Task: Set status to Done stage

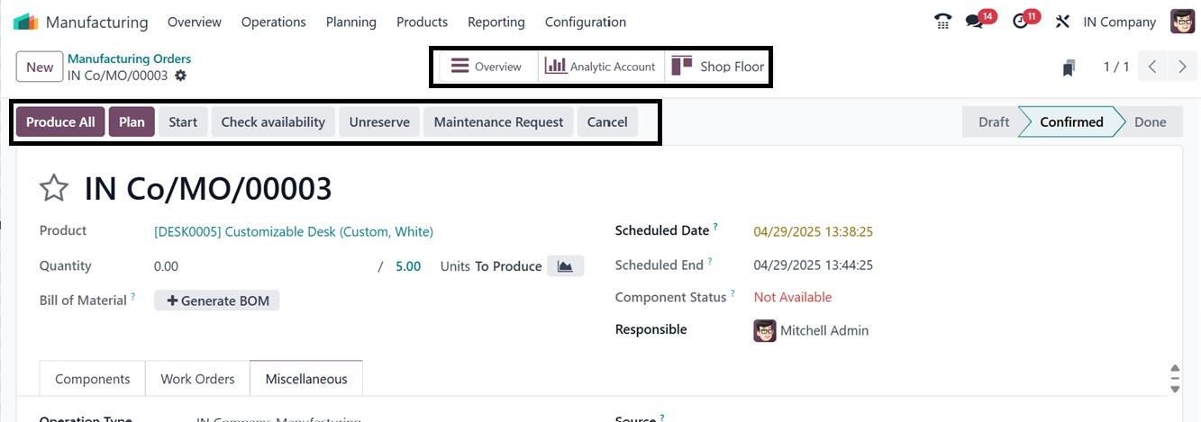Action: (x=1150, y=122)
